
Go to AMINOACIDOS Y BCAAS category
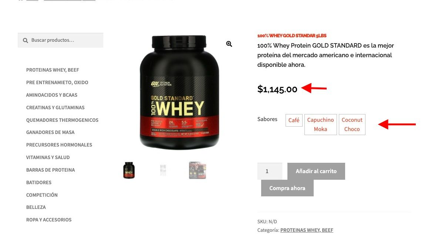[52, 95]
